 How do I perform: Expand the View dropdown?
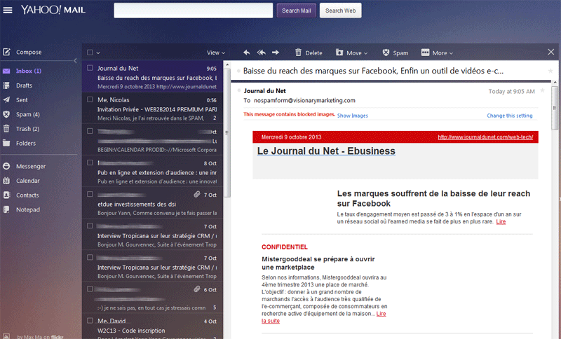[216, 53]
